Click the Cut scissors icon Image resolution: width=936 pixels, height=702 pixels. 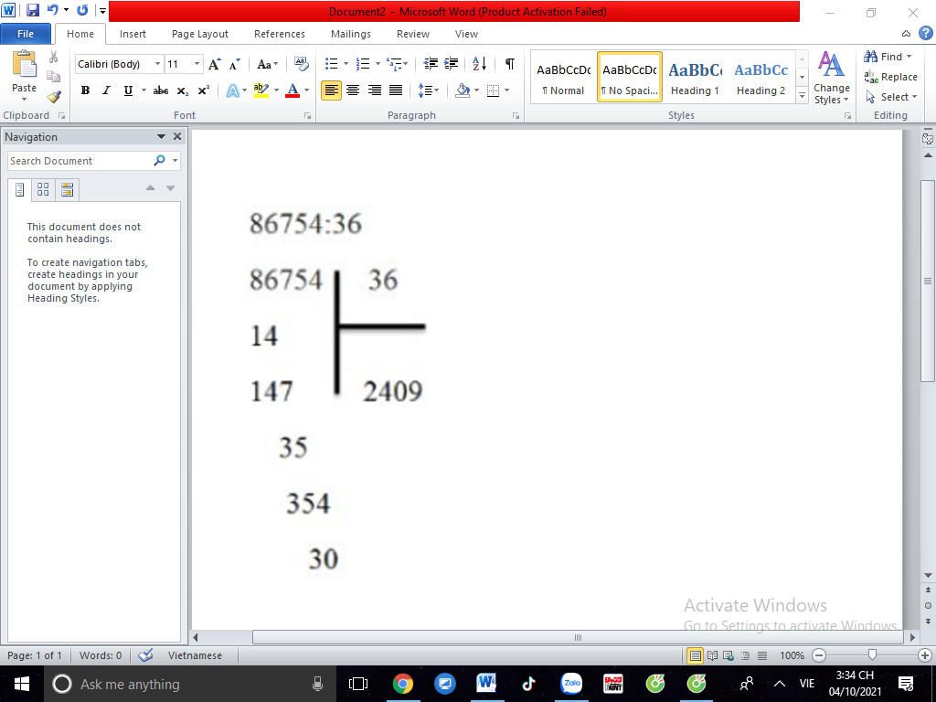click(53, 58)
